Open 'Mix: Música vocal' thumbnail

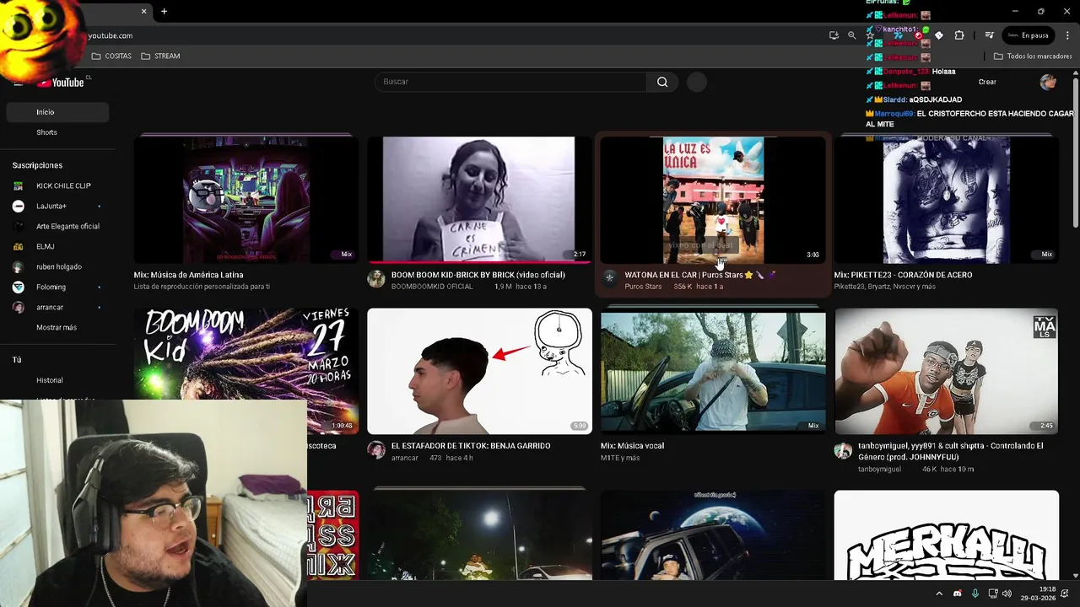713,371
